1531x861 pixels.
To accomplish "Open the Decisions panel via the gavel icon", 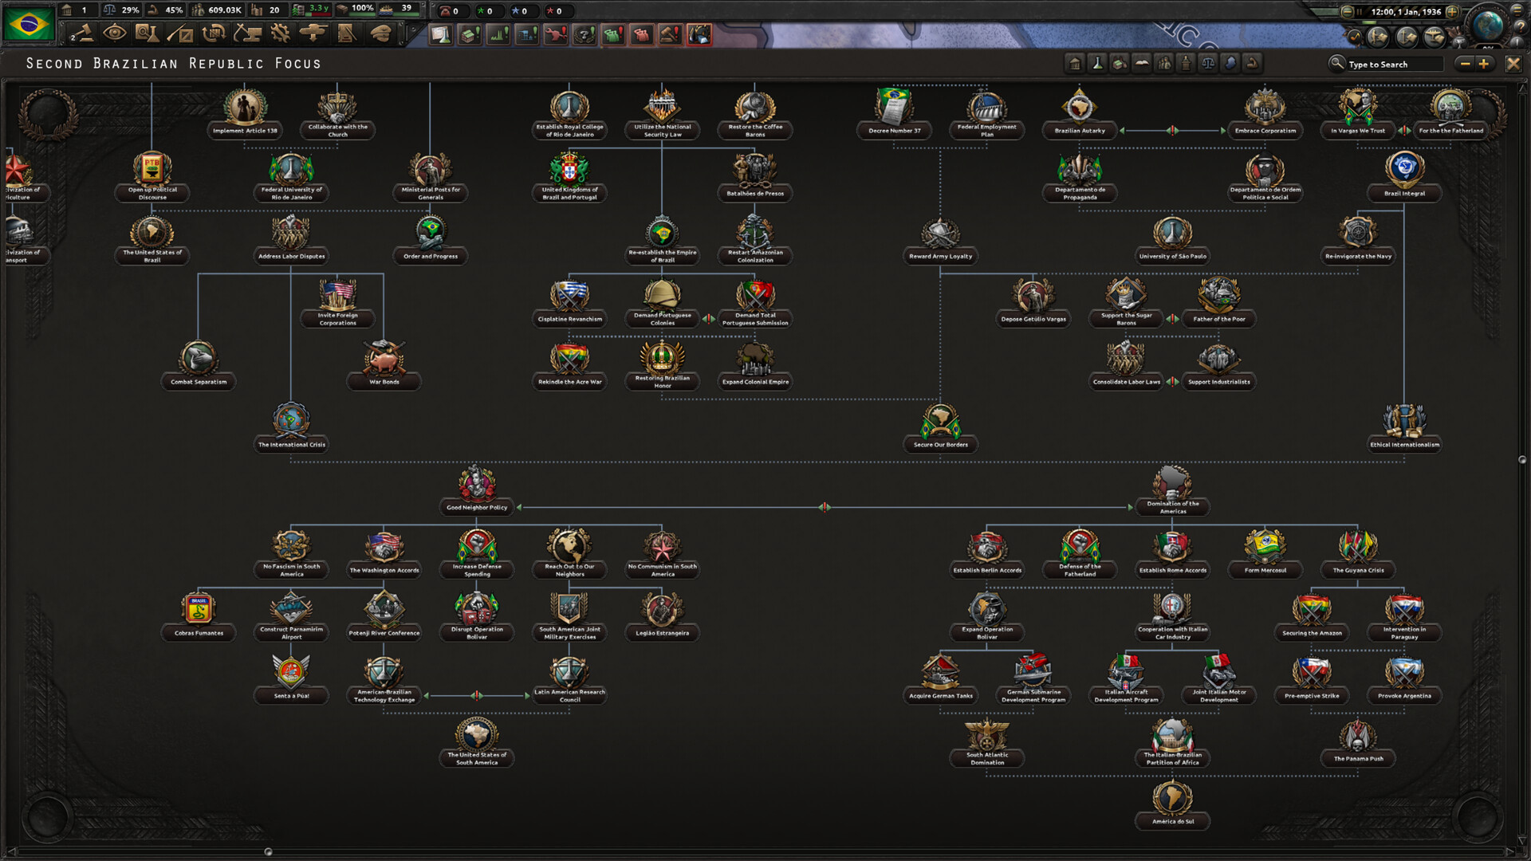I will click(84, 33).
